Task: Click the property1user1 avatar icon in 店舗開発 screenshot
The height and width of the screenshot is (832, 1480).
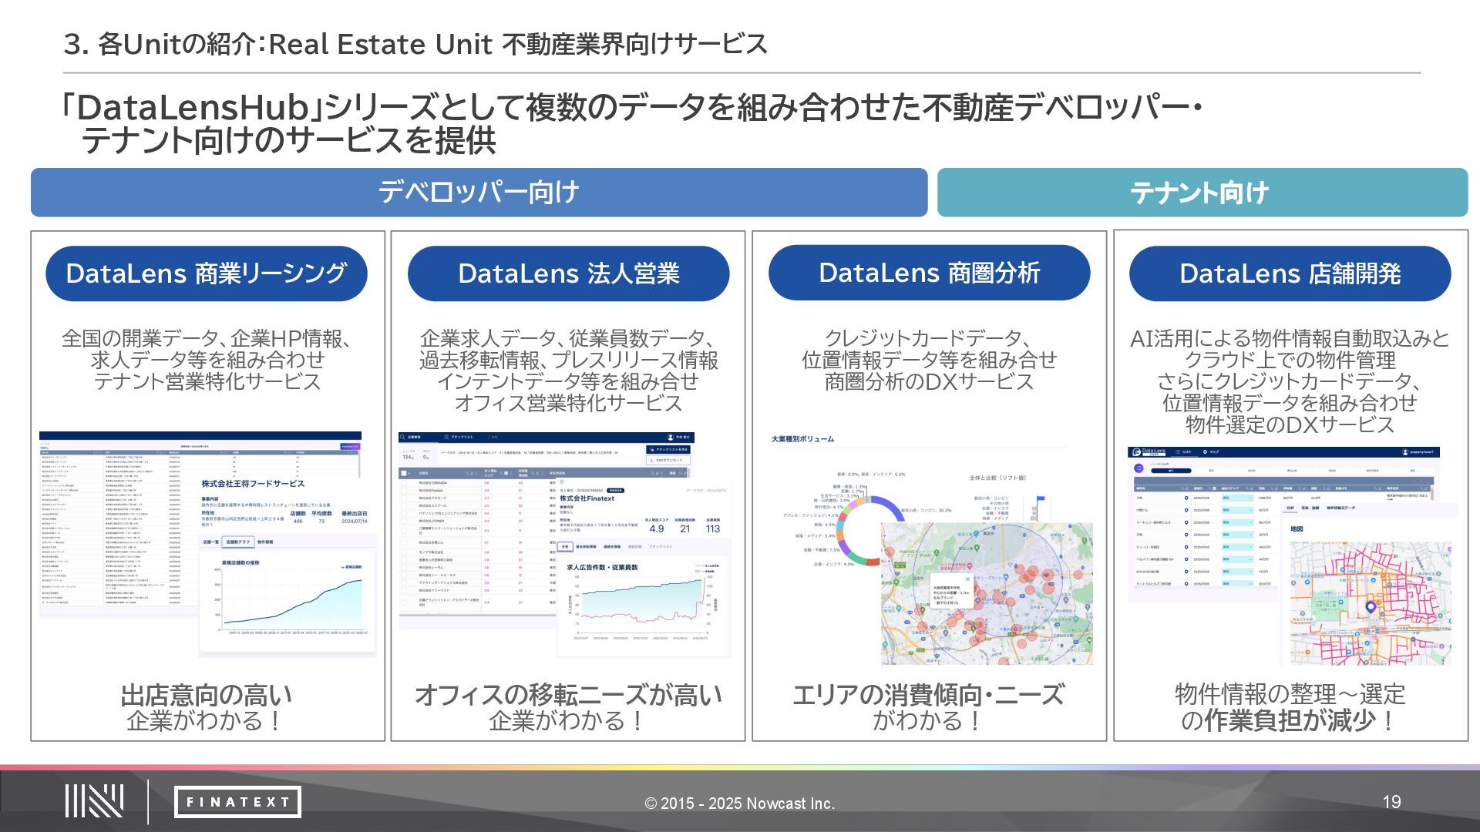Action: (x=1405, y=452)
